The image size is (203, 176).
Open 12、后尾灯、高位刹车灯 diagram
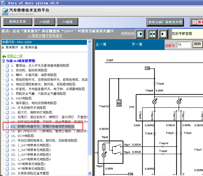coord(49,117)
